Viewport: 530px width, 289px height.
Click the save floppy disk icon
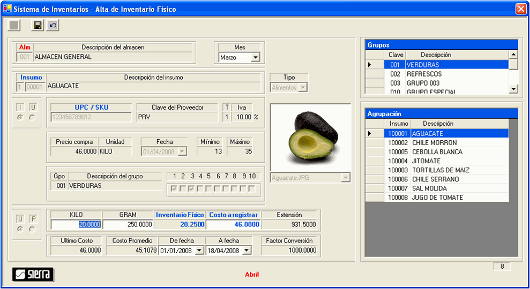coord(38,25)
